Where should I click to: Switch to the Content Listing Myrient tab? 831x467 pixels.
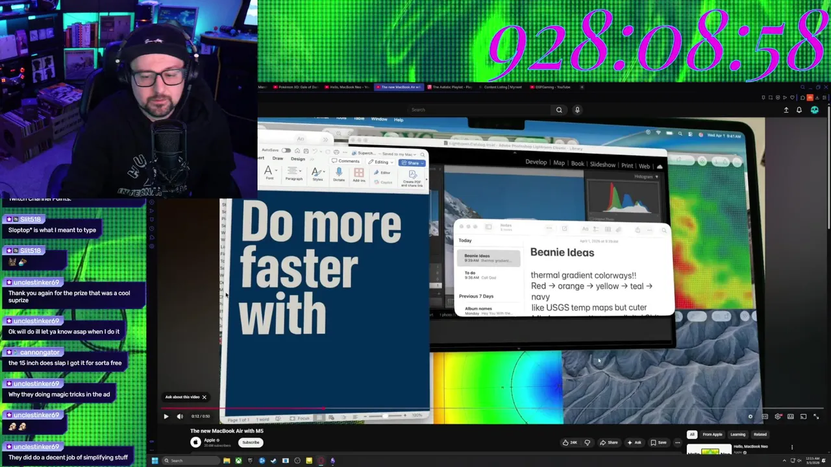pyautogui.click(x=502, y=87)
